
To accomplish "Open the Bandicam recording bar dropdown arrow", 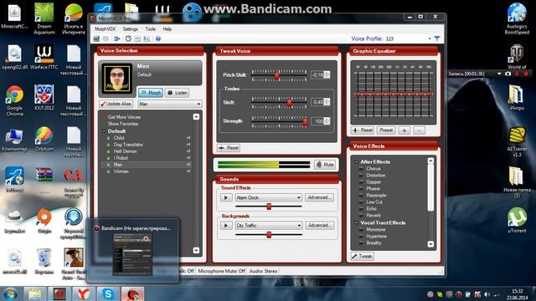I will pyautogui.click(x=499, y=74).
